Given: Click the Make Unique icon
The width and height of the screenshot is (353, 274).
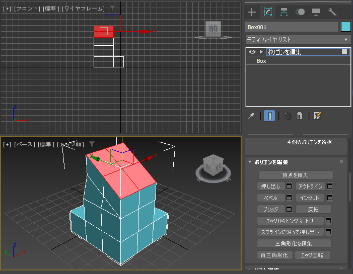Looking at the screenshot, I should (288, 116).
